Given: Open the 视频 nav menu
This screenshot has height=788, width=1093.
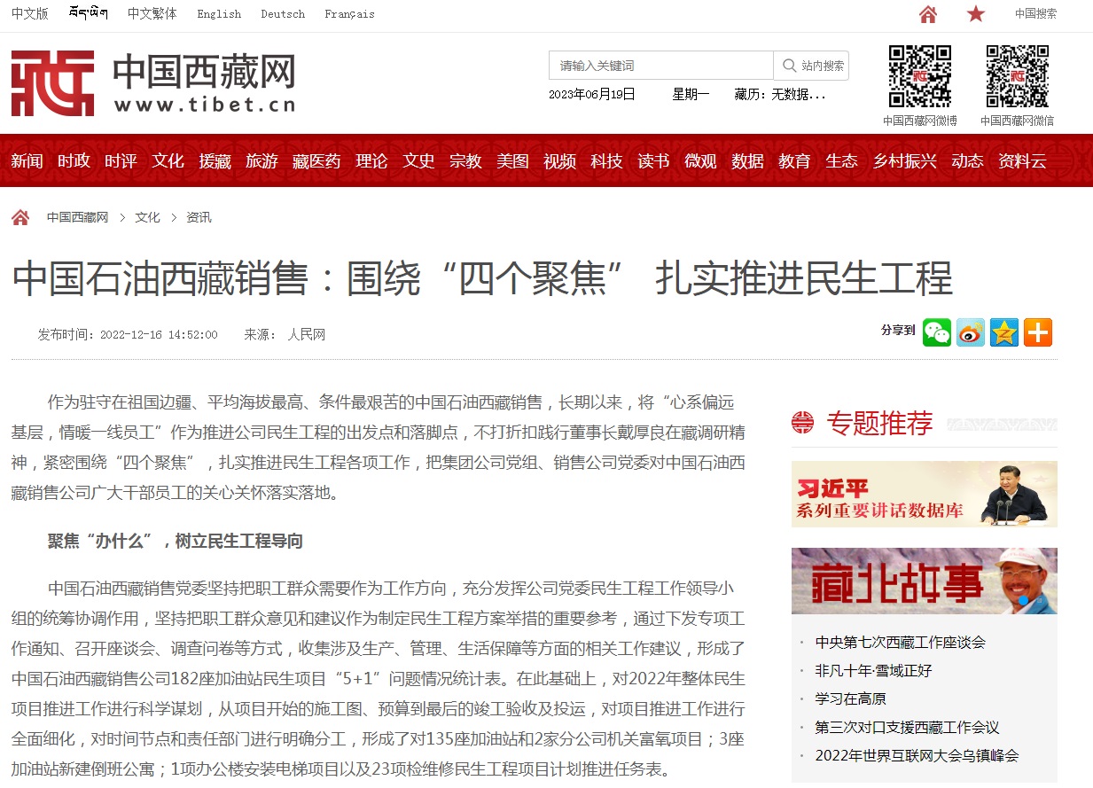Looking at the screenshot, I should (x=560, y=160).
